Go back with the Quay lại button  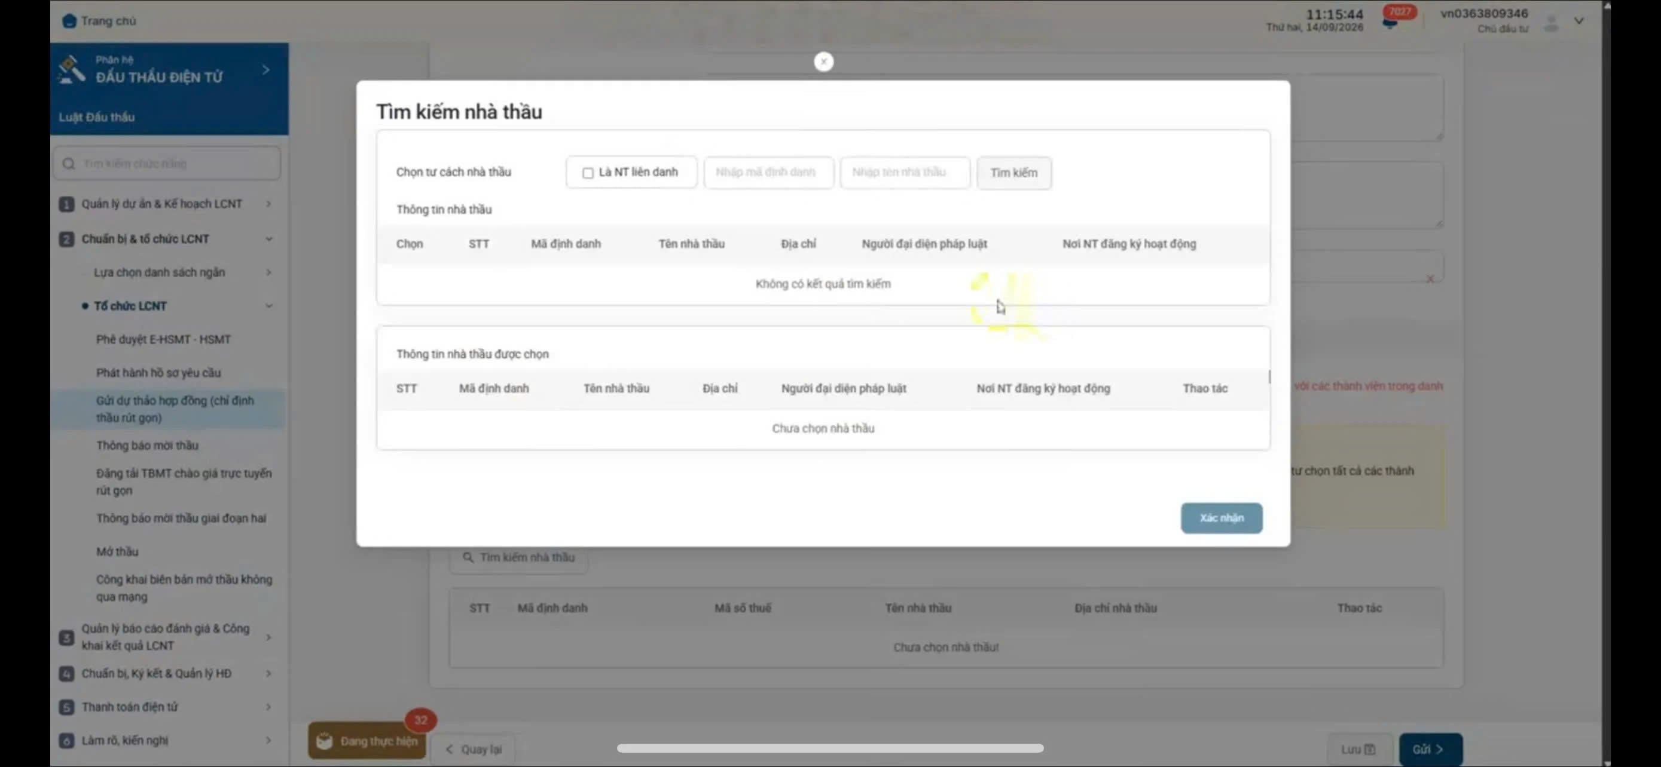coord(474,750)
